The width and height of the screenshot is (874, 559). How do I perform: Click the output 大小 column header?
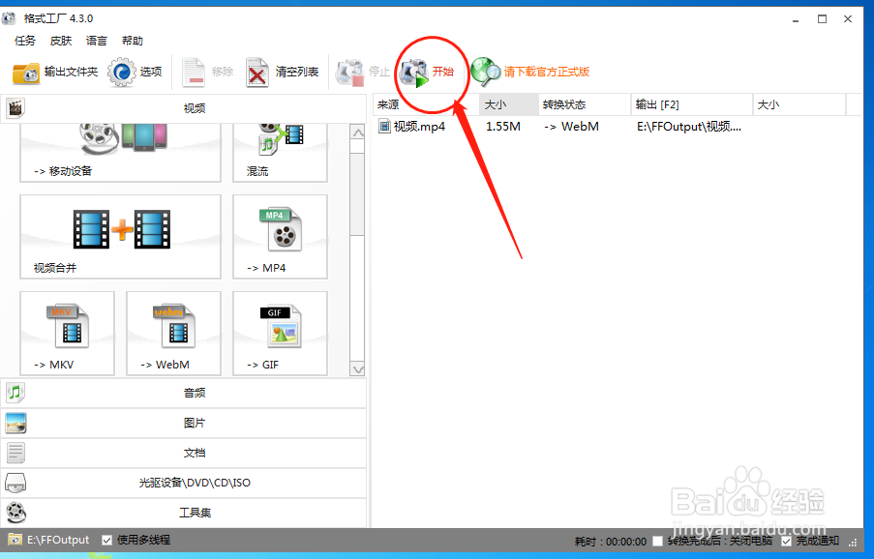point(799,104)
